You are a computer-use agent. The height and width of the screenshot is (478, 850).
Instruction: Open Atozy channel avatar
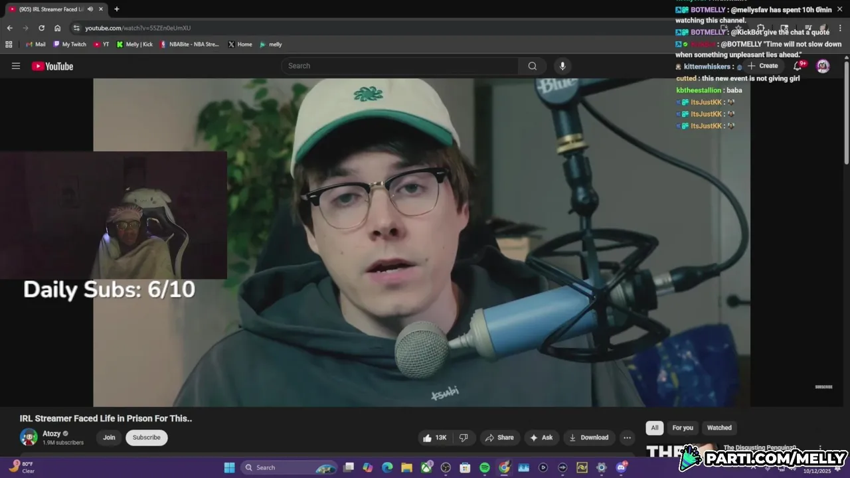point(29,438)
